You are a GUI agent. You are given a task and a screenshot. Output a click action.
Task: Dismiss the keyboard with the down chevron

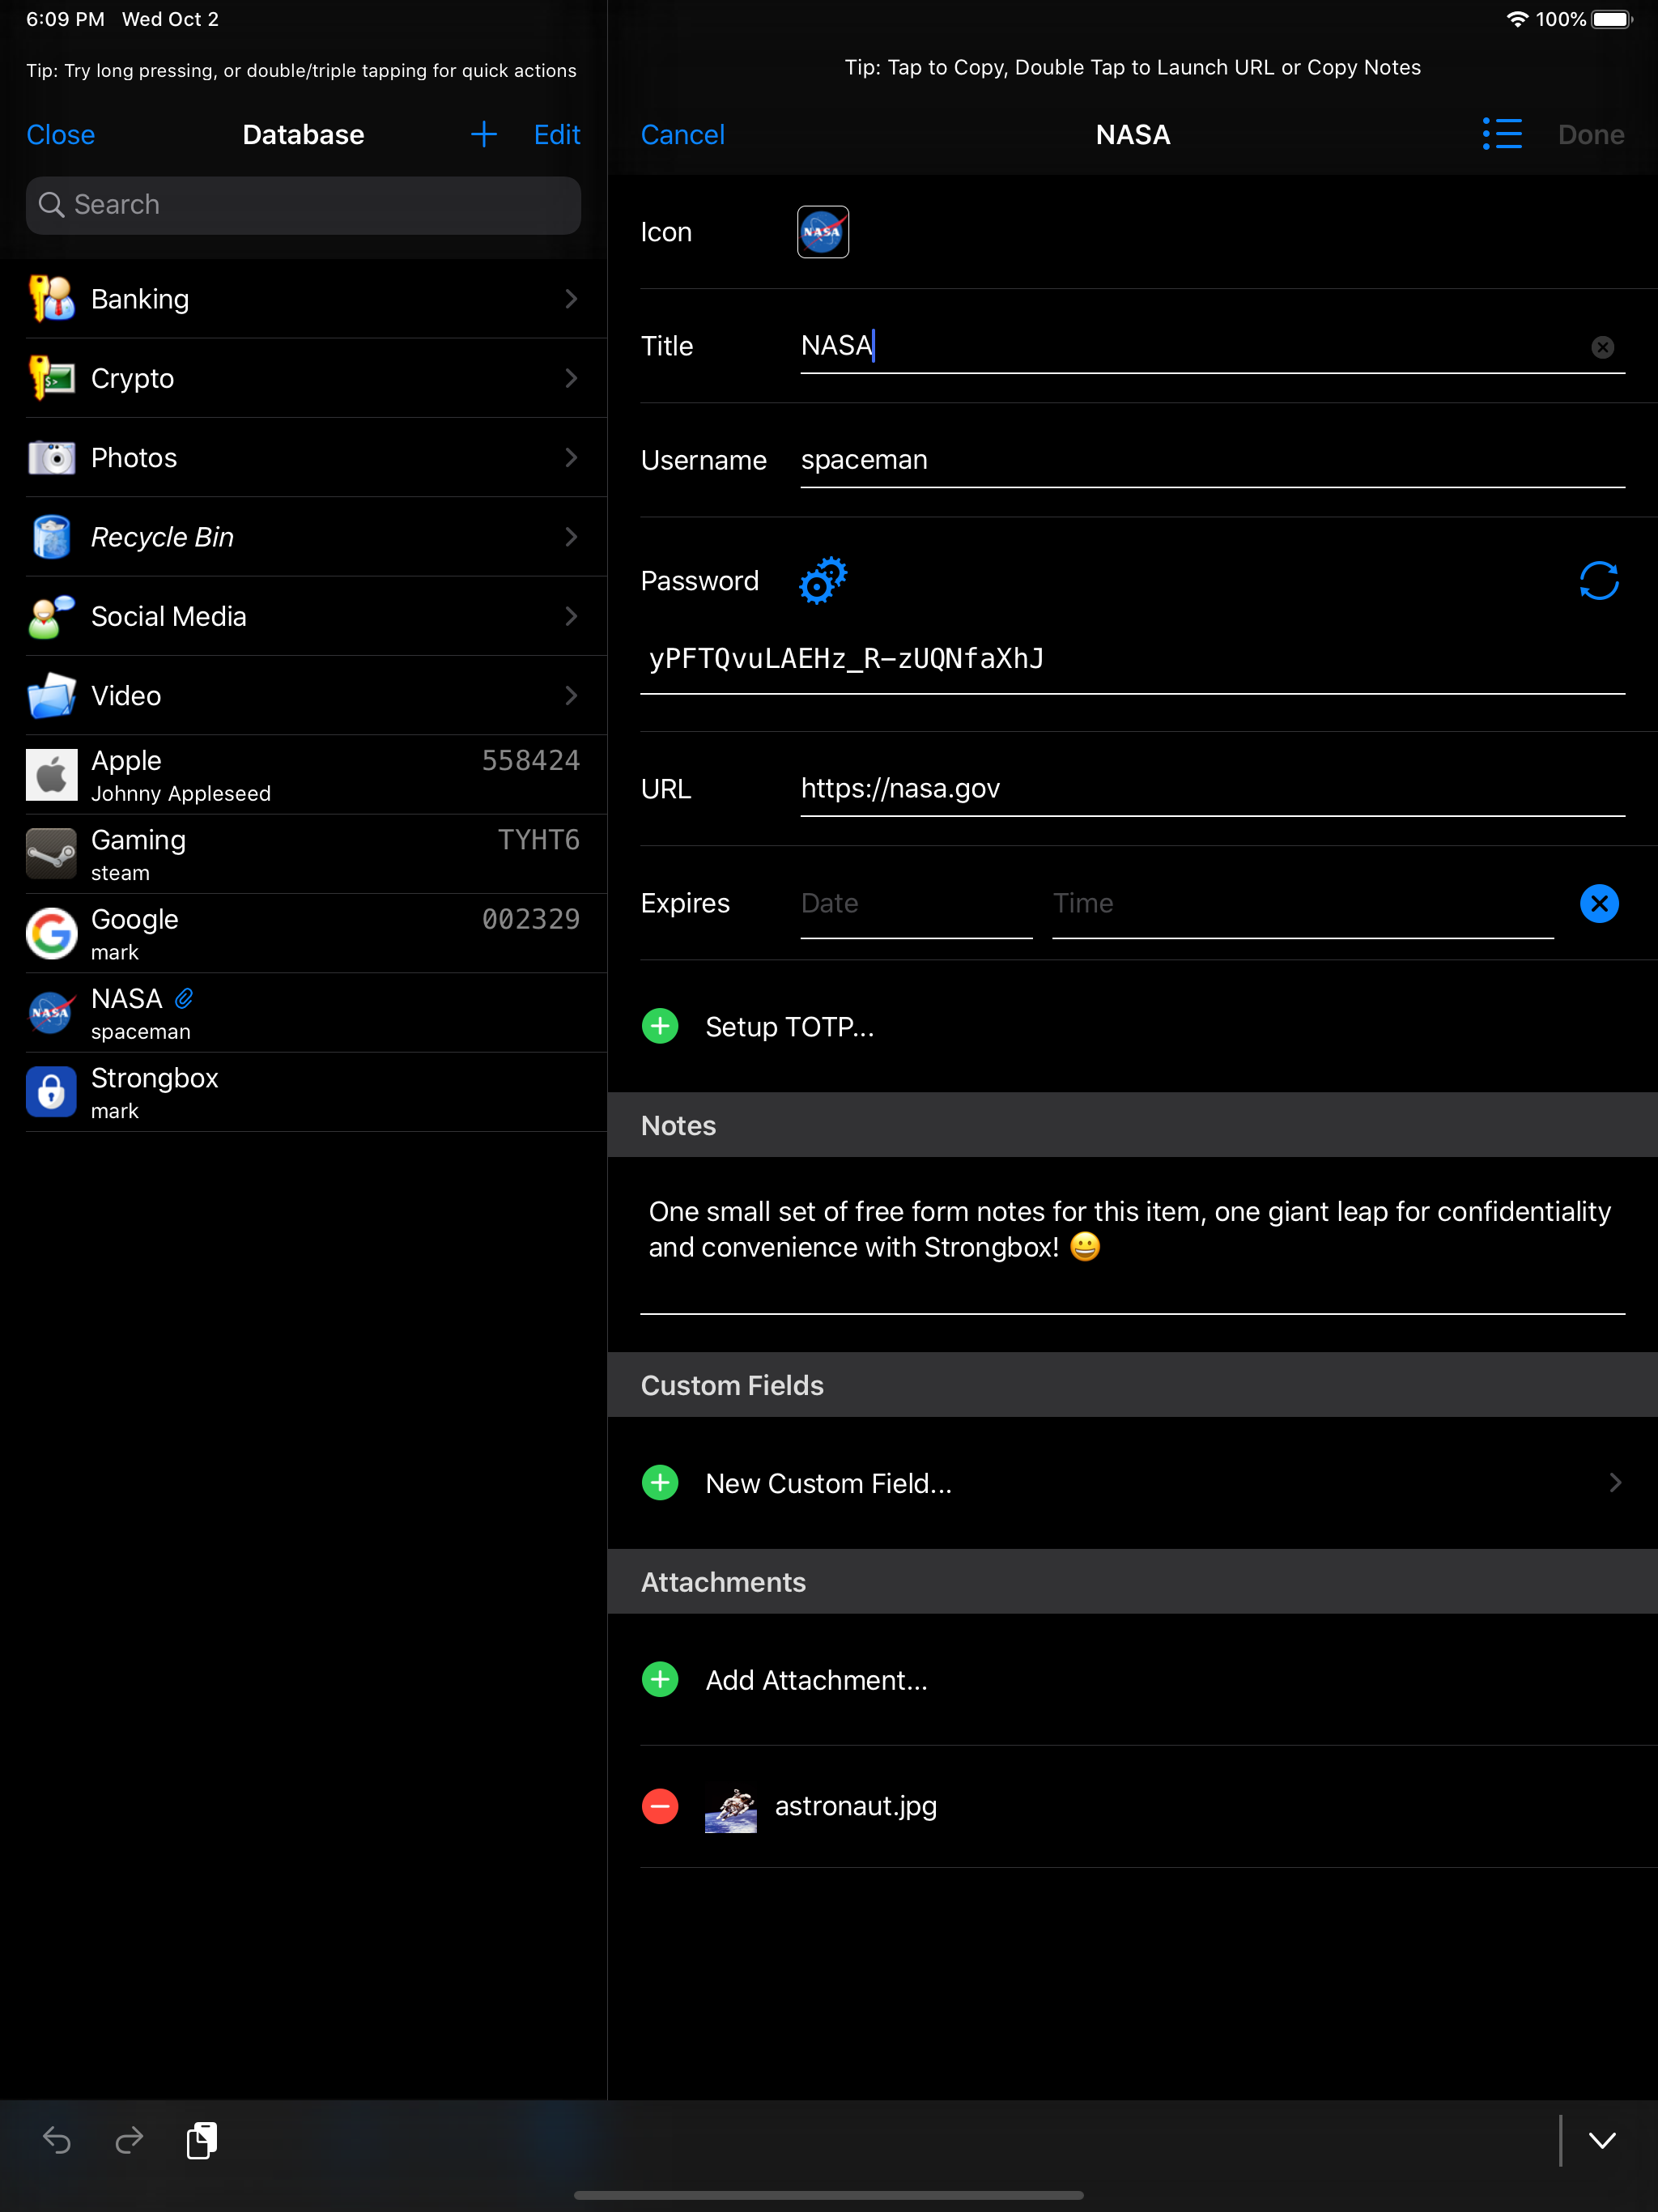tap(1602, 2140)
